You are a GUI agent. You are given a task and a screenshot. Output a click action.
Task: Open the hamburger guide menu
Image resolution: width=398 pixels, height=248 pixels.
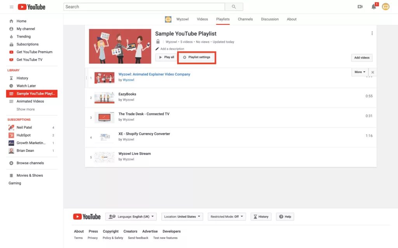(11, 7)
